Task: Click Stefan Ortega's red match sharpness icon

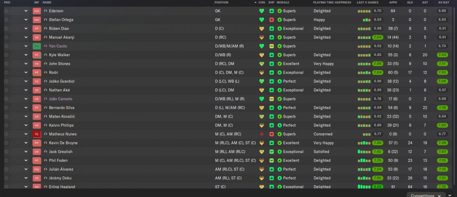Action: [x=272, y=20]
